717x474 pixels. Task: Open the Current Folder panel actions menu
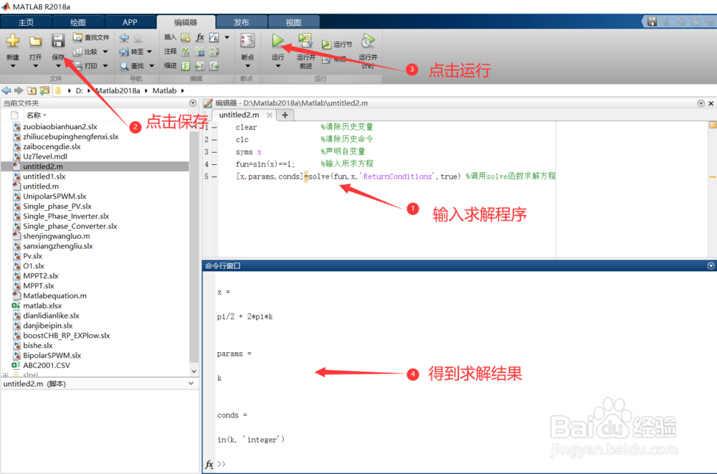tap(193, 103)
